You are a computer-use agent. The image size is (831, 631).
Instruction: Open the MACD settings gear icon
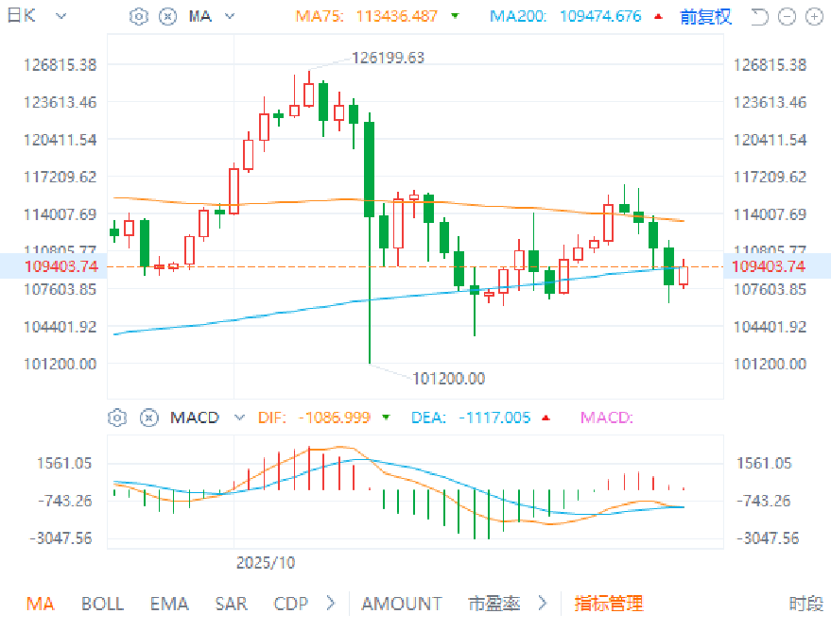(118, 418)
